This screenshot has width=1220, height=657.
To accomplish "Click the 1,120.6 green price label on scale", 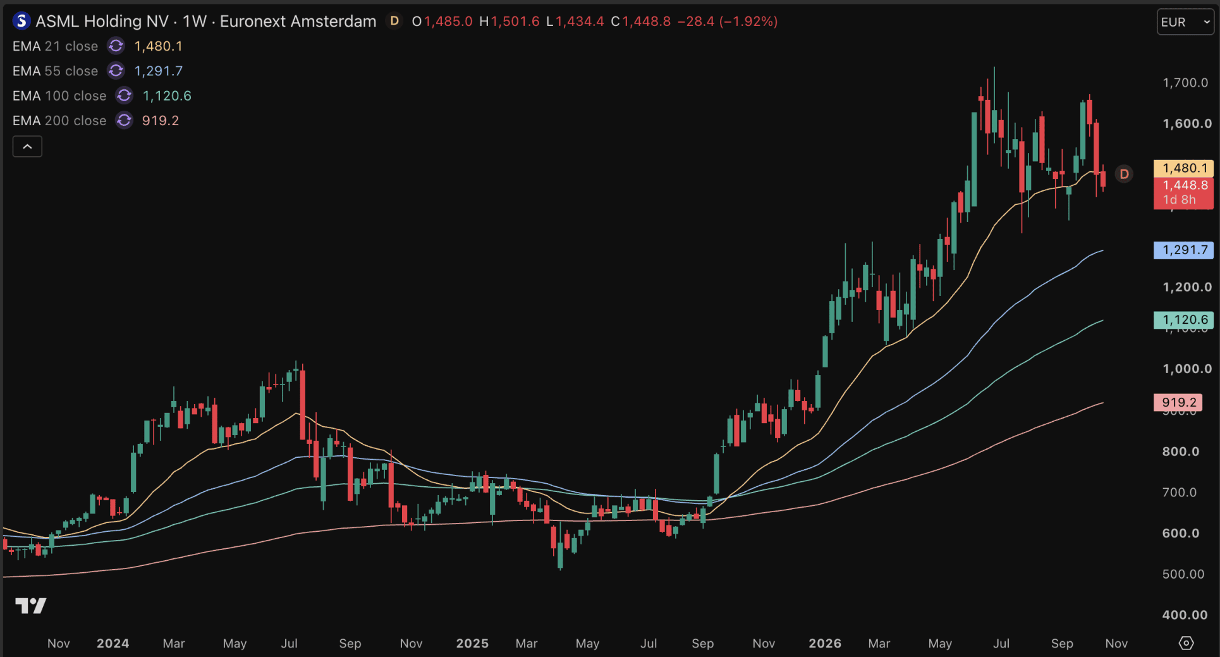I will (x=1183, y=320).
